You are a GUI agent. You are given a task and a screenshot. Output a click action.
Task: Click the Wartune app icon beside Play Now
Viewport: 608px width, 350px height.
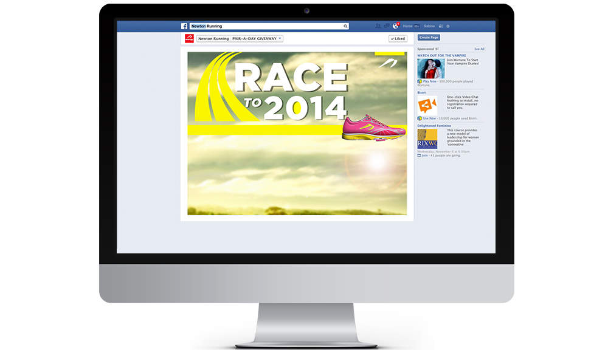420,81
